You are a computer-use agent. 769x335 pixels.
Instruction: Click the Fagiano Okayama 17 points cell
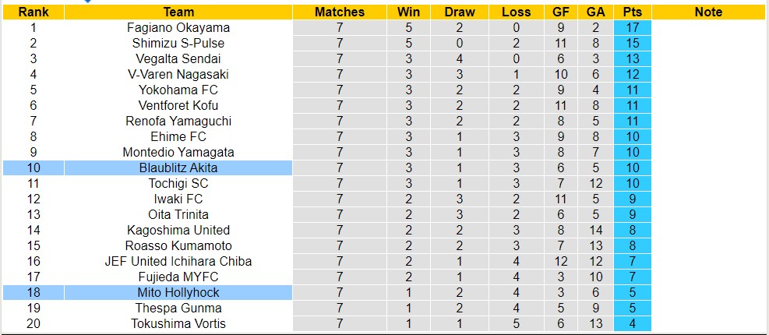pos(633,27)
